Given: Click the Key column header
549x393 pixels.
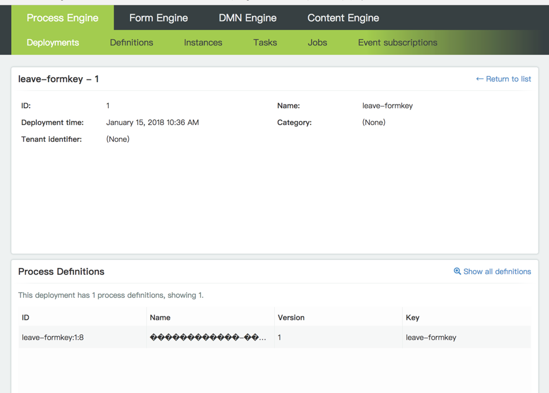Looking at the screenshot, I should (412, 317).
